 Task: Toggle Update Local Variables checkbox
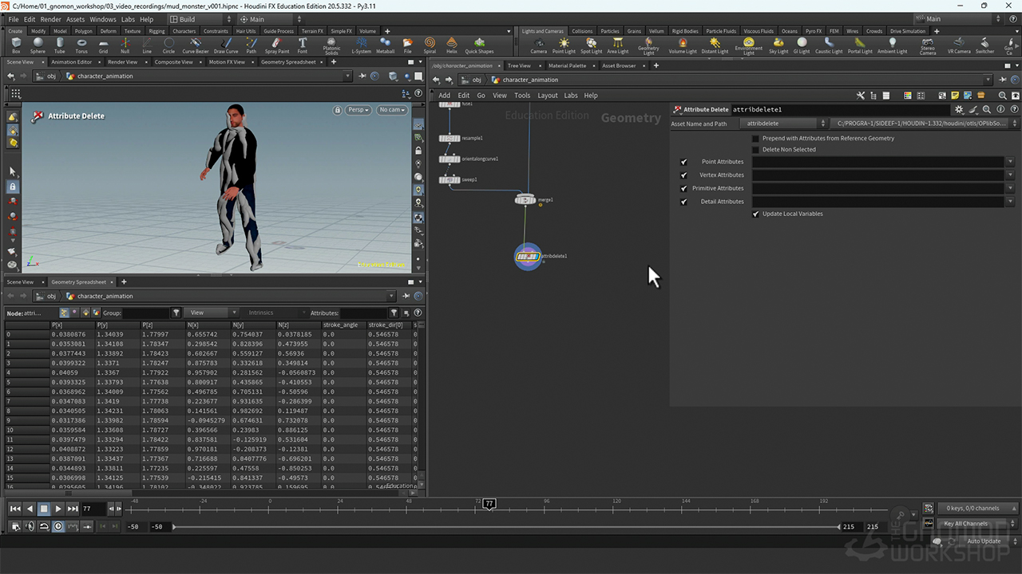tap(756, 214)
